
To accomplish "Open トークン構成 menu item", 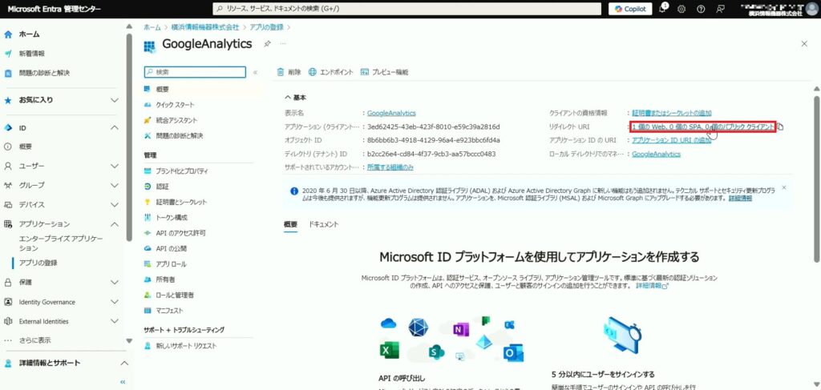I will pyautogui.click(x=172, y=218).
